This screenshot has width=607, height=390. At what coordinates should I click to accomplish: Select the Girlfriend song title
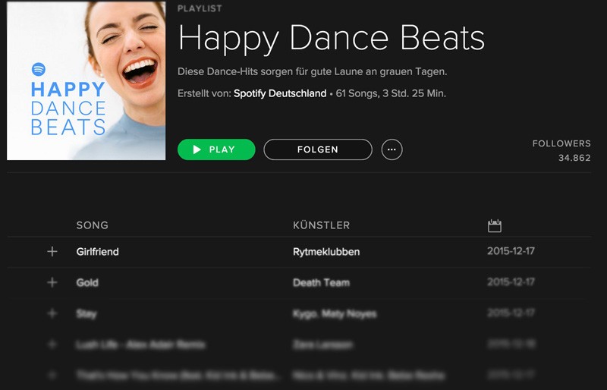tap(98, 252)
